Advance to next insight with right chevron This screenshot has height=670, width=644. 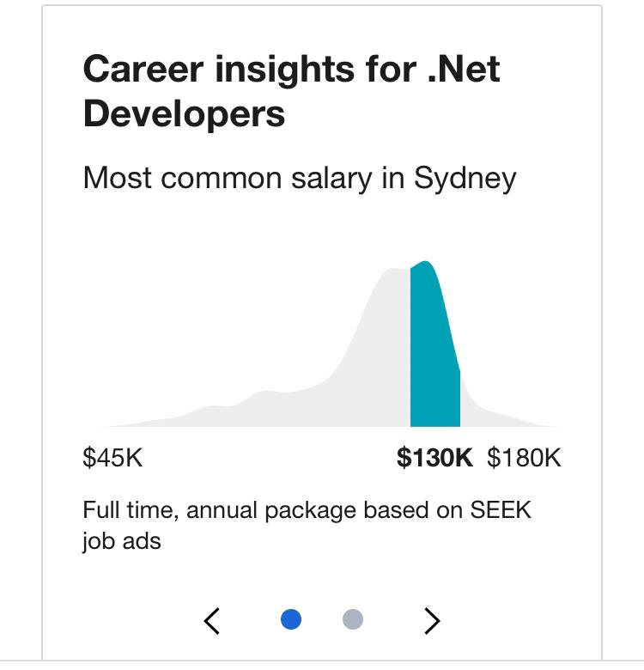point(432,621)
